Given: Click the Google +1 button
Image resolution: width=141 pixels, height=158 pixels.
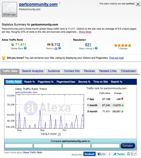Looking at the screenshot, I should click(134, 154).
